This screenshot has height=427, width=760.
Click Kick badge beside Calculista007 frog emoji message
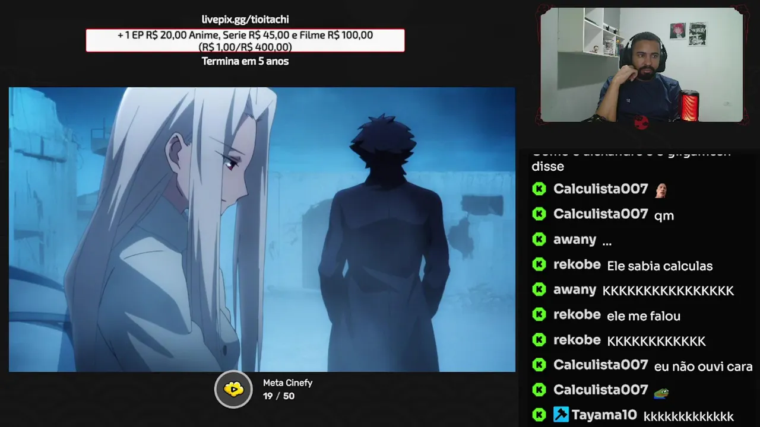(x=539, y=390)
